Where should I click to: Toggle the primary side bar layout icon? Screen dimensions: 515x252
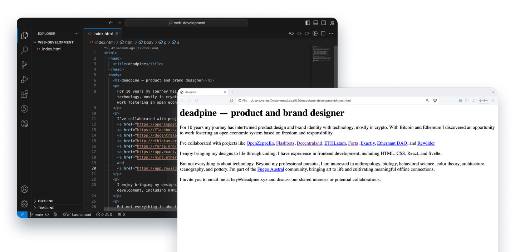click(x=308, y=23)
